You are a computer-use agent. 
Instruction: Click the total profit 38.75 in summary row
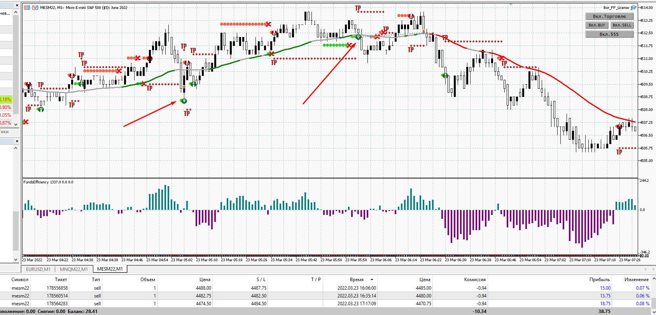click(604, 311)
